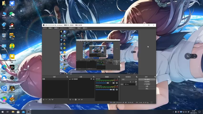Screen dimensions: 203x114
Task: Add a new scene with the plus icon
Action: pos(43,100)
